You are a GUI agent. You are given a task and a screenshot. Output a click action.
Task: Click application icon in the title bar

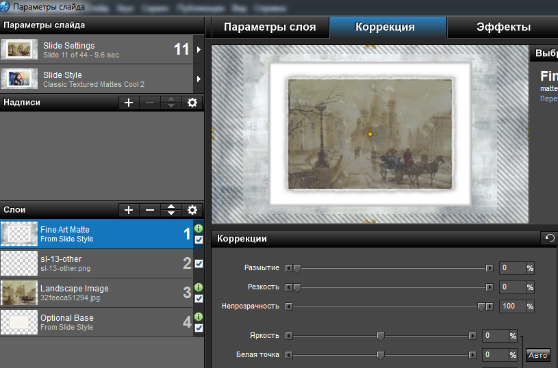5,7
